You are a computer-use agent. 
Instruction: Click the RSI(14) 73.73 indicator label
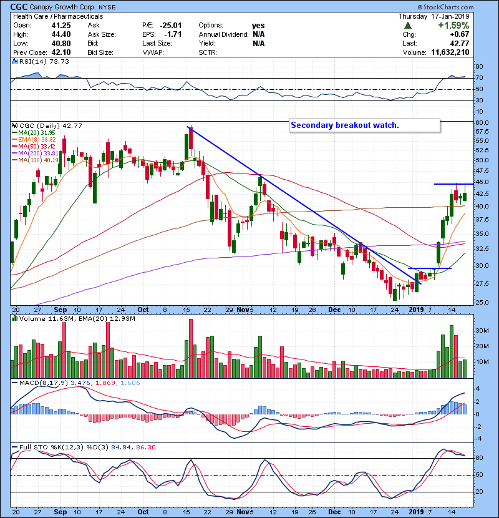(x=44, y=61)
